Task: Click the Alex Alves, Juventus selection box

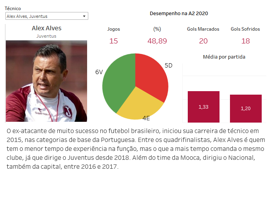Action: pyautogui.click(x=43, y=16)
